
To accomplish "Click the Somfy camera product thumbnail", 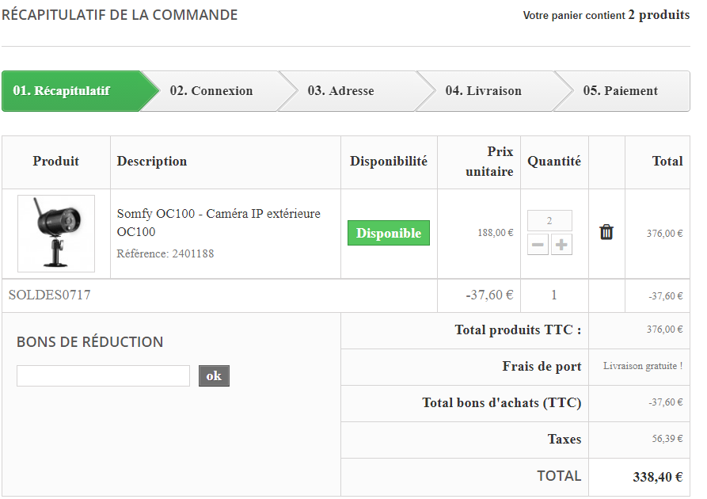I will pos(56,234).
